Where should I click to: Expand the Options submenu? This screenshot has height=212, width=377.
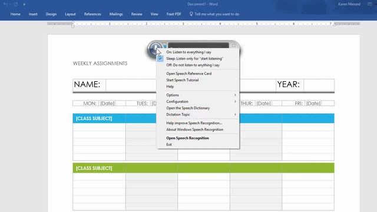(x=198, y=95)
